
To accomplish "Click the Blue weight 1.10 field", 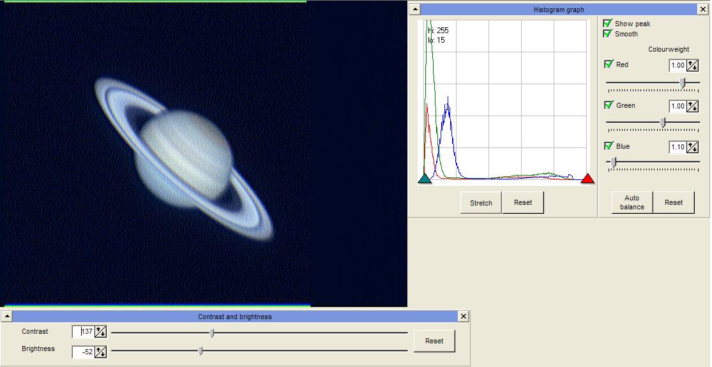I will point(678,147).
